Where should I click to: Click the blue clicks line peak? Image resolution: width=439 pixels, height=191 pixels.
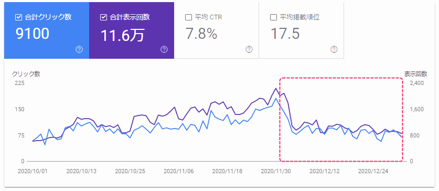pos(276,98)
